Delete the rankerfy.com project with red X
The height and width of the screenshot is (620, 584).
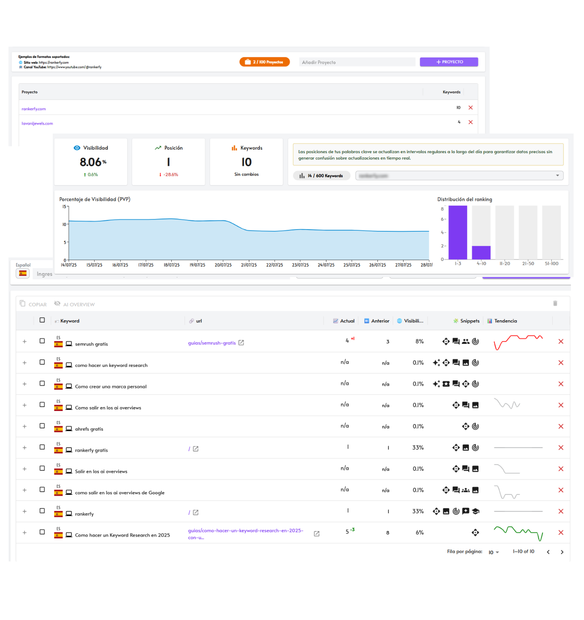pyautogui.click(x=470, y=108)
